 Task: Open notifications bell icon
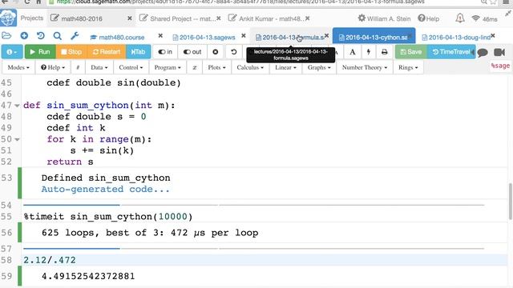coord(460,18)
